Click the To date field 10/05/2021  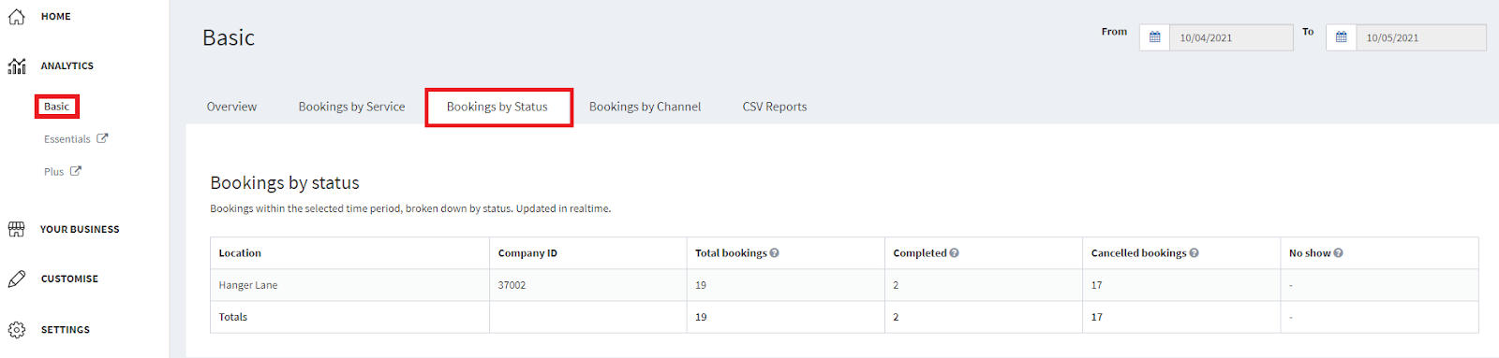click(x=1420, y=37)
